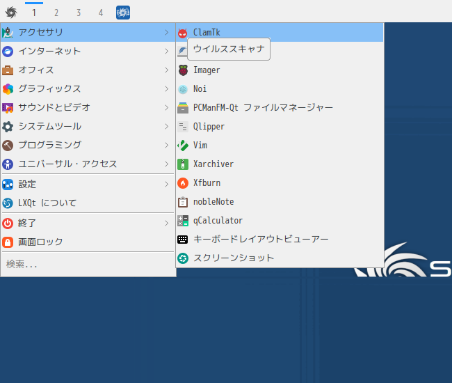Click the Xfburn flame icon
Image resolution: width=452 pixels, height=383 pixels.
coord(183,183)
